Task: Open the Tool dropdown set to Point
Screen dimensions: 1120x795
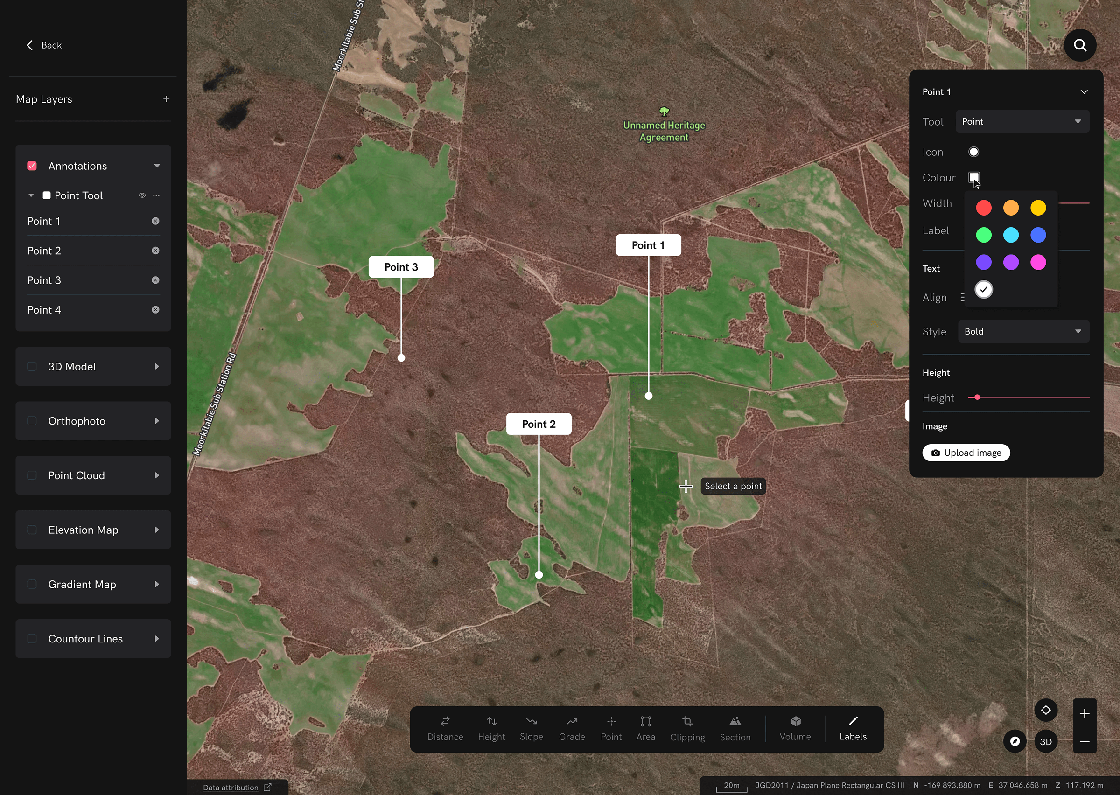Action: pos(1022,121)
